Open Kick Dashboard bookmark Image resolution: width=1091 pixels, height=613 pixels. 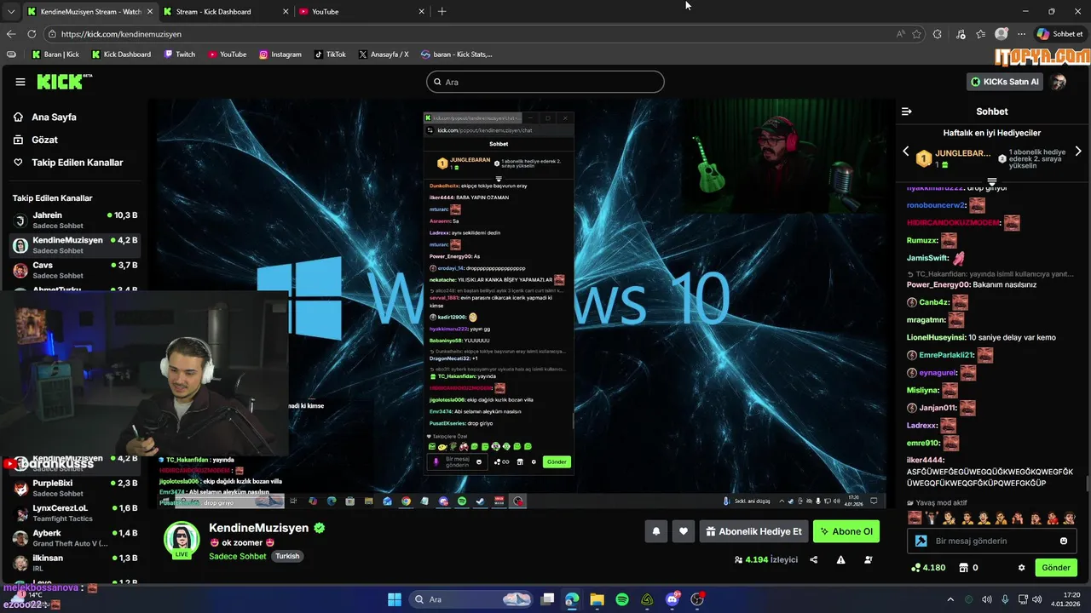tap(121, 54)
